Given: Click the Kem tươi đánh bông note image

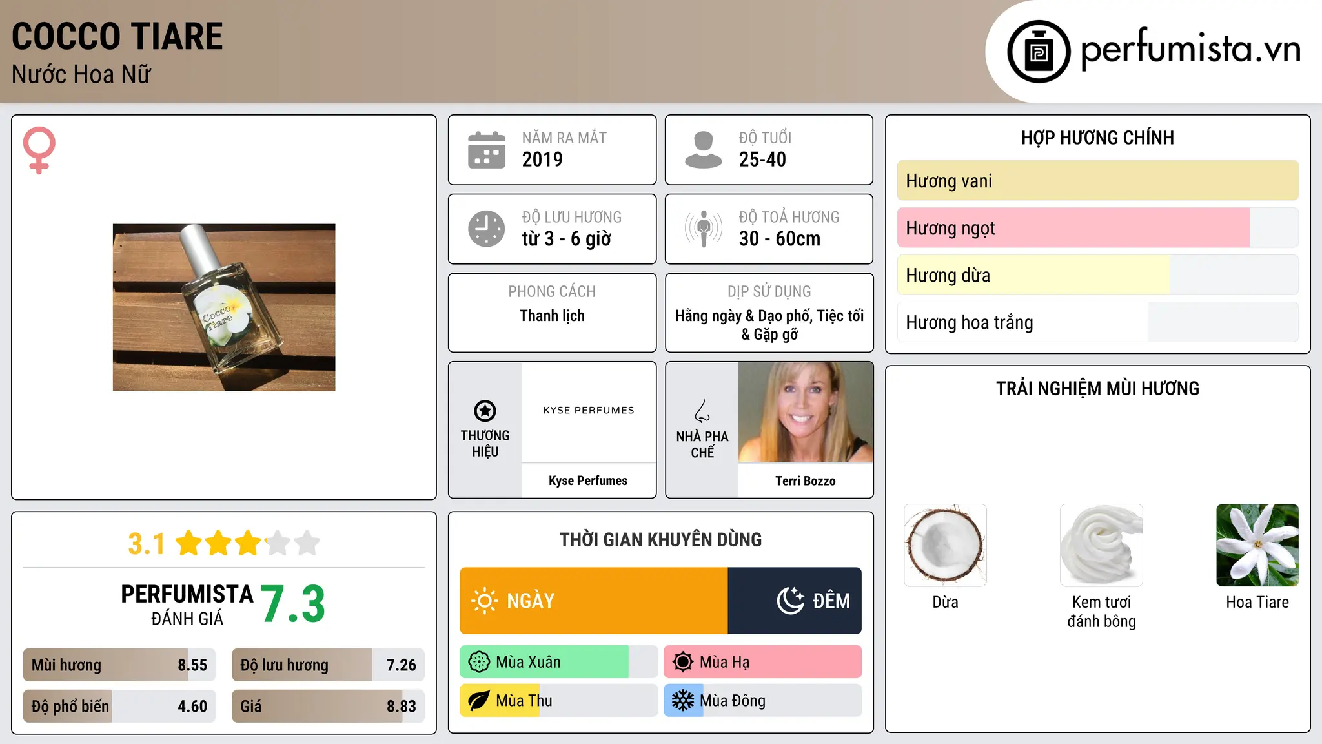Looking at the screenshot, I should 1101,545.
